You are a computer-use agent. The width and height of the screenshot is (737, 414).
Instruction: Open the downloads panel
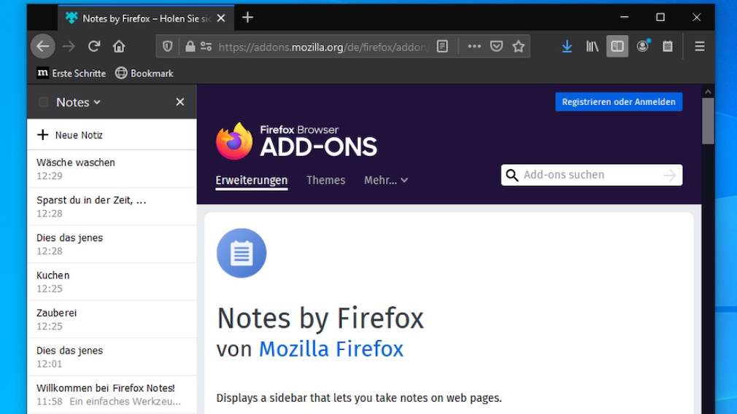click(x=567, y=46)
